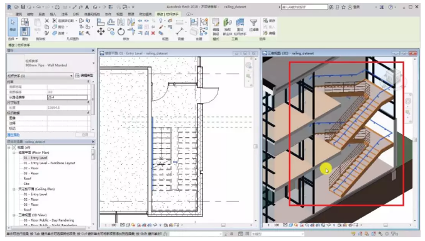Close the Properties panel with its X
Screen dimensions: 425x241
pos(93,50)
